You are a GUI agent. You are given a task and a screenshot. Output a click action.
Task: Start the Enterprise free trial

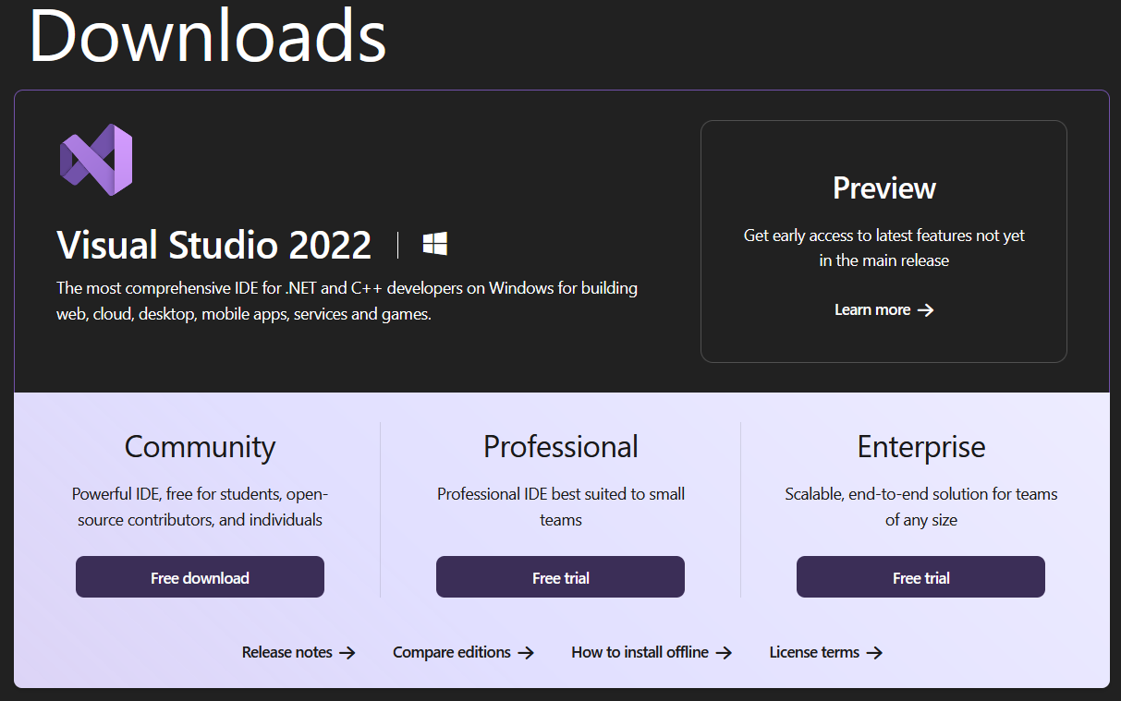click(920, 577)
